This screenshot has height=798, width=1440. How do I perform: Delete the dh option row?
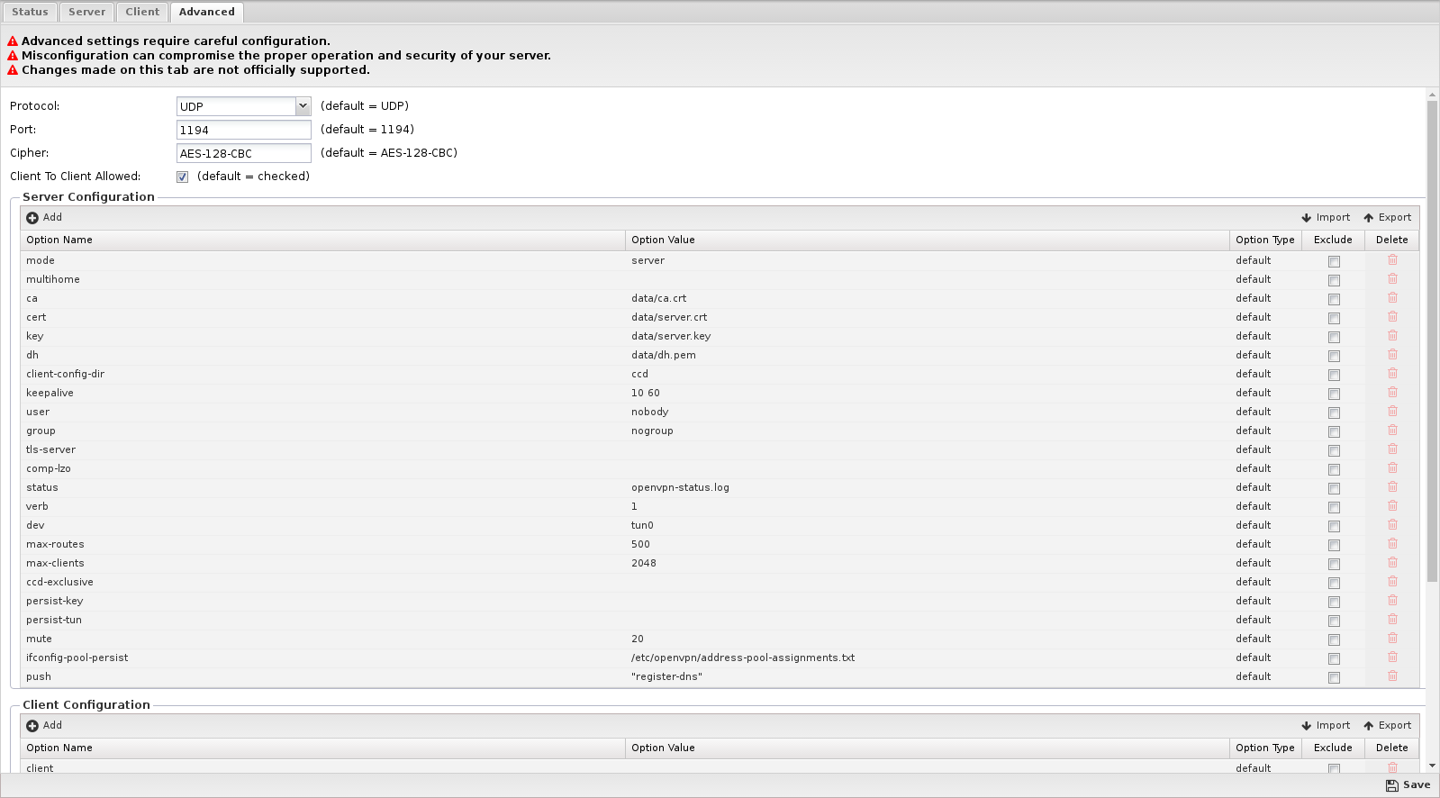[1392, 355]
